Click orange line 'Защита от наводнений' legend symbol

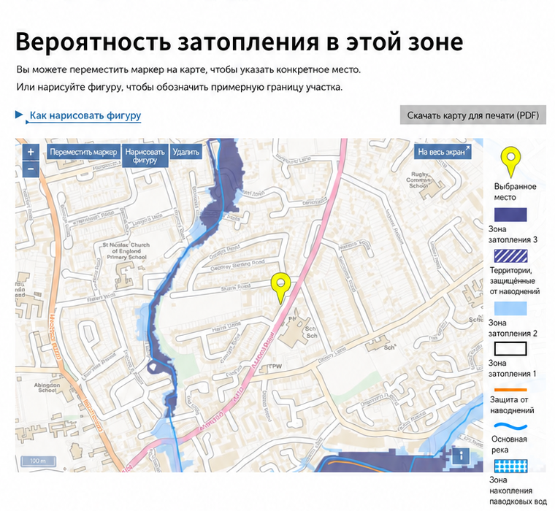510,390
